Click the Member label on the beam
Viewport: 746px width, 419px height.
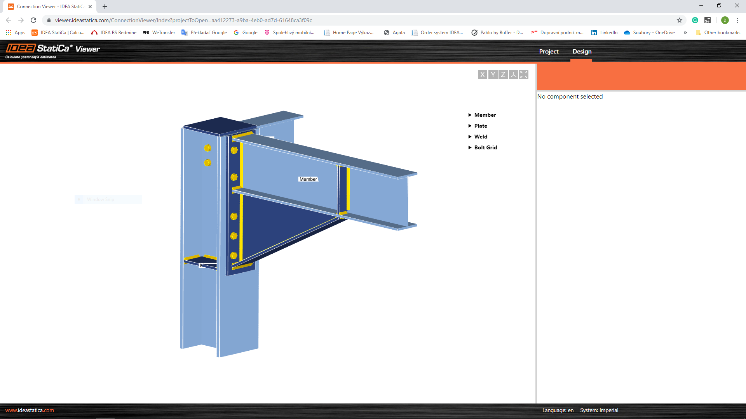point(308,179)
